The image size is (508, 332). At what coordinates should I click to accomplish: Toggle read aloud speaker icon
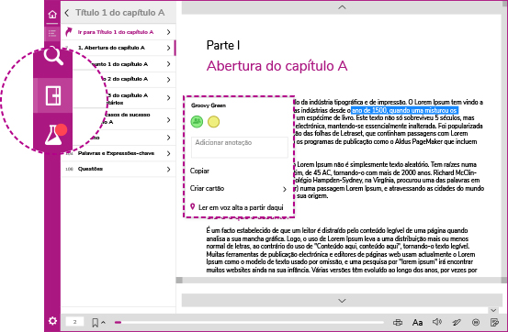(x=437, y=322)
